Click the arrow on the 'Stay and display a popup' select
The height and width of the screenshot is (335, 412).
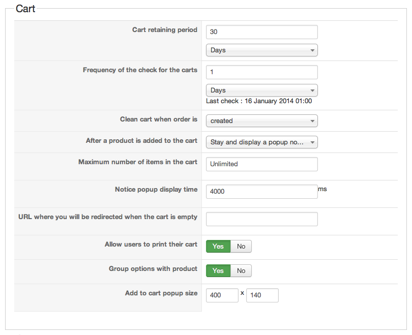point(312,142)
